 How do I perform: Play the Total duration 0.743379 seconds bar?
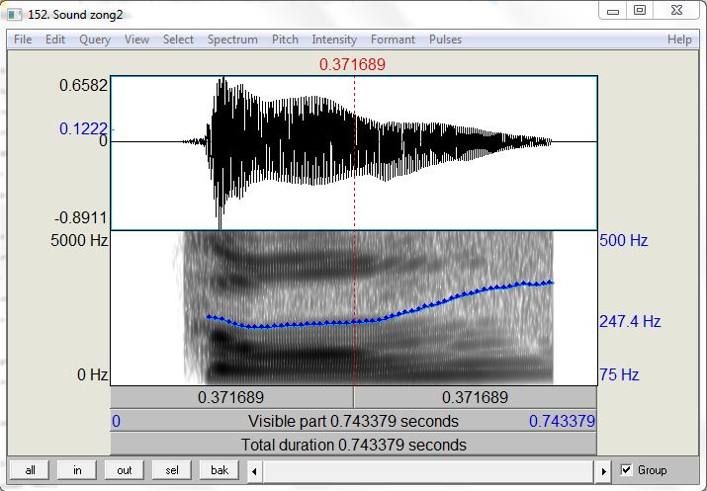coord(354,445)
